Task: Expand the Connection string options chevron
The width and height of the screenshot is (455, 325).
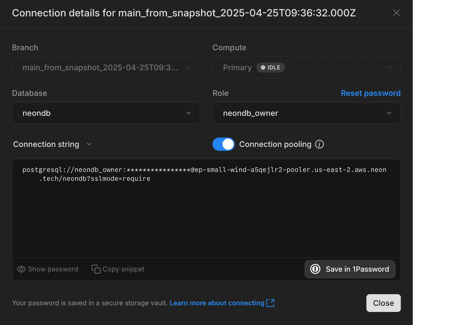Action: pos(89,144)
